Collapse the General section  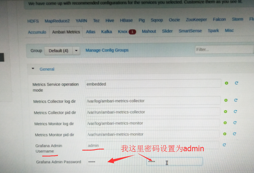coord(33,69)
